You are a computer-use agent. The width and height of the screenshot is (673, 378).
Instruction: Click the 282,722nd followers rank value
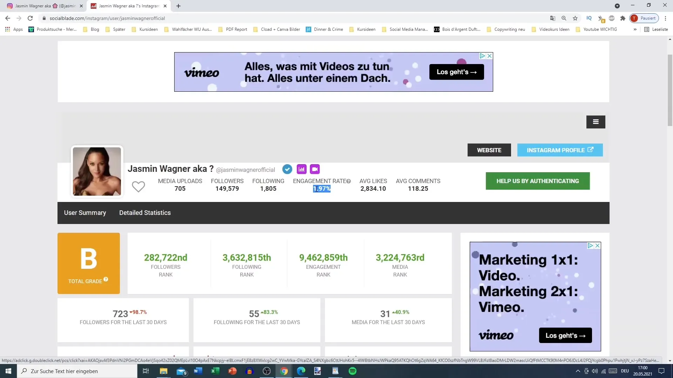[x=165, y=258]
